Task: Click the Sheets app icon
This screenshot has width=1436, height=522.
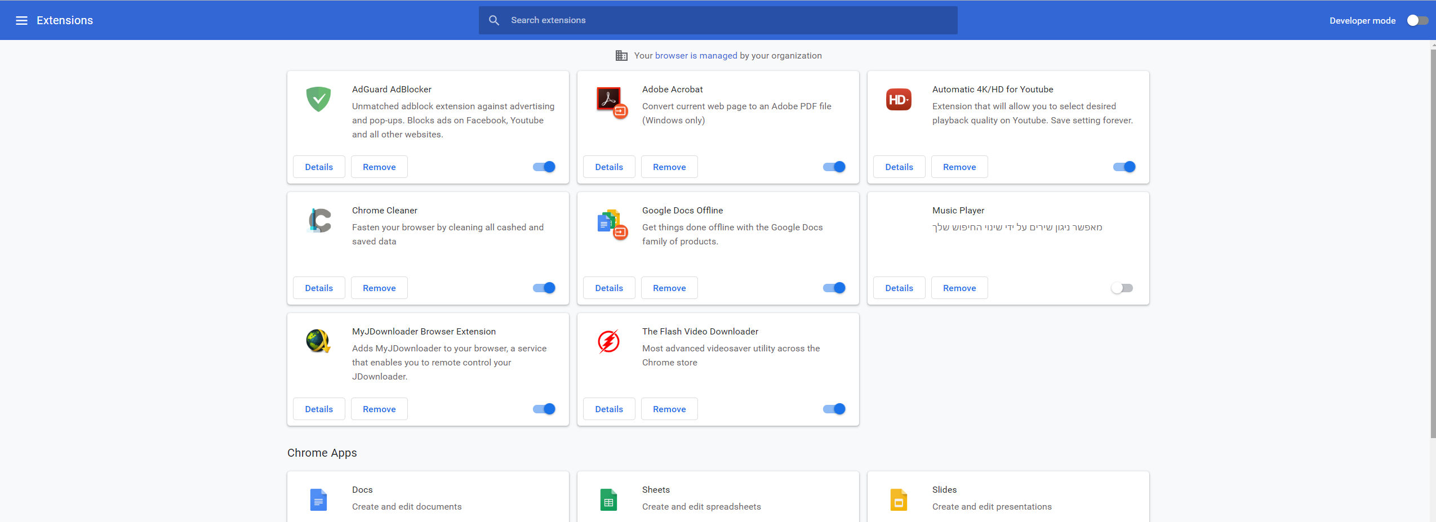Action: tap(608, 499)
